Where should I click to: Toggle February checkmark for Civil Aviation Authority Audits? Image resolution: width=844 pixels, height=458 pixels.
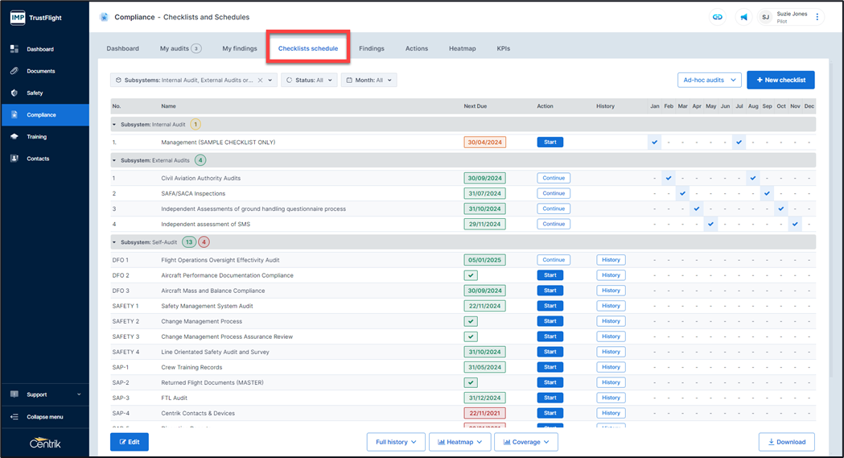pyautogui.click(x=669, y=179)
